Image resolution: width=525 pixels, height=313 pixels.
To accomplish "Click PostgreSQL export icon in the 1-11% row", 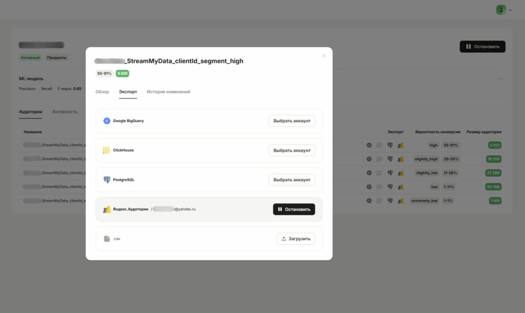I will [390, 186].
